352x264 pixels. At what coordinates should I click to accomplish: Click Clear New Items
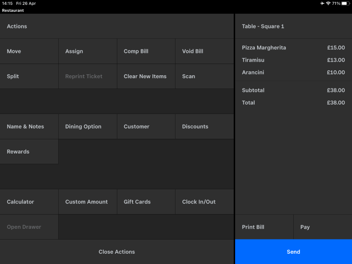pyautogui.click(x=146, y=76)
